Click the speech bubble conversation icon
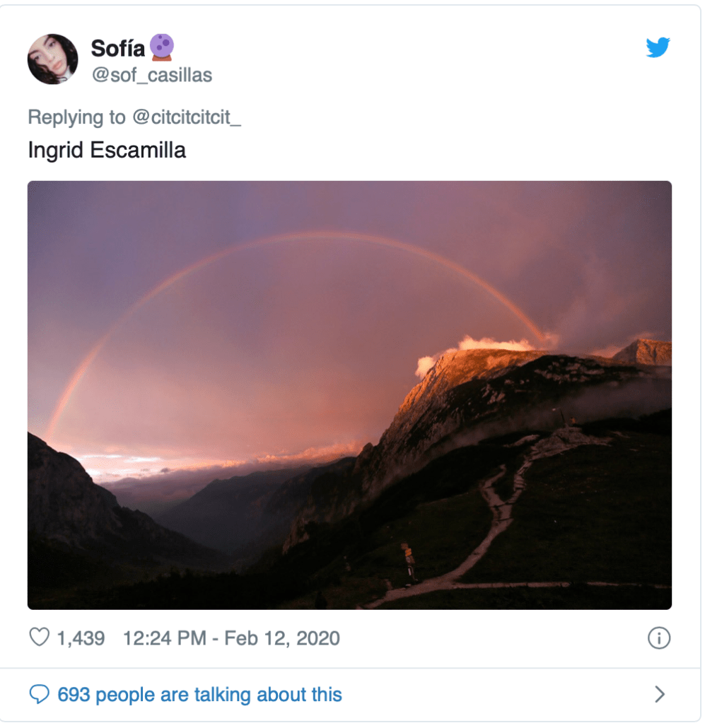705x723 pixels. (x=39, y=694)
